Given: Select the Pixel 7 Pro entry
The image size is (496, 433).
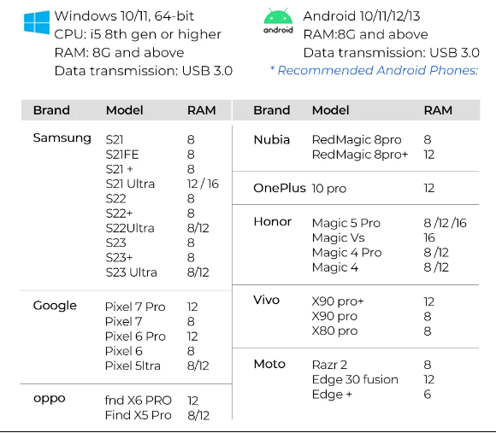Looking at the screenshot, I should pyautogui.click(x=135, y=307).
